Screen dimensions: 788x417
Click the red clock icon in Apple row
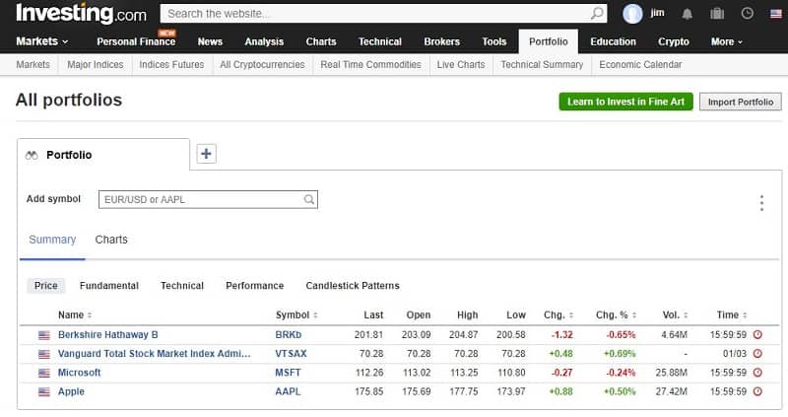pyautogui.click(x=757, y=391)
